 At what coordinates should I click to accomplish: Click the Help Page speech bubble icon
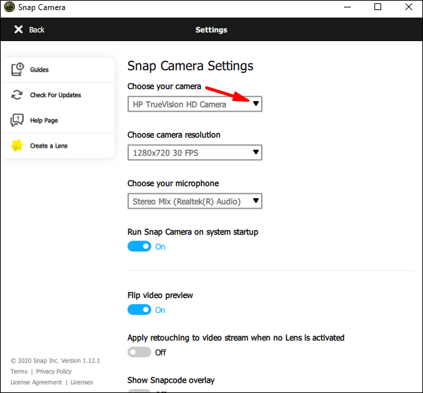pyautogui.click(x=17, y=120)
